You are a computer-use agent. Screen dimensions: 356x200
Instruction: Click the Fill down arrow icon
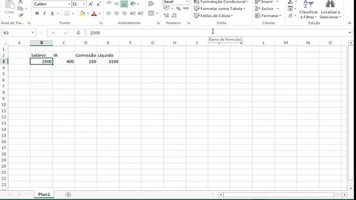(290, 9)
